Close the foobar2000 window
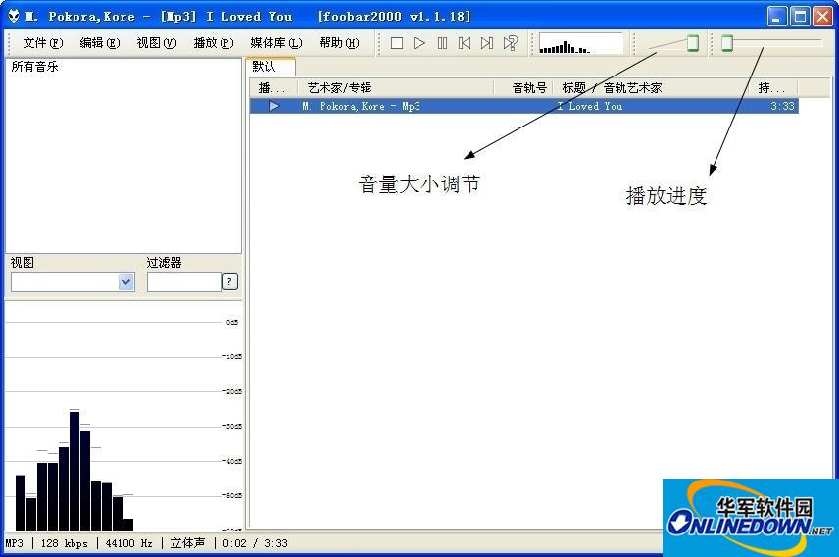The image size is (839, 557). click(x=822, y=16)
